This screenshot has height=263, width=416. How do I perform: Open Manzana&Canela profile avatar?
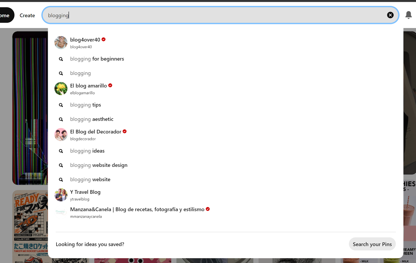pyautogui.click(x=61, y=212)
